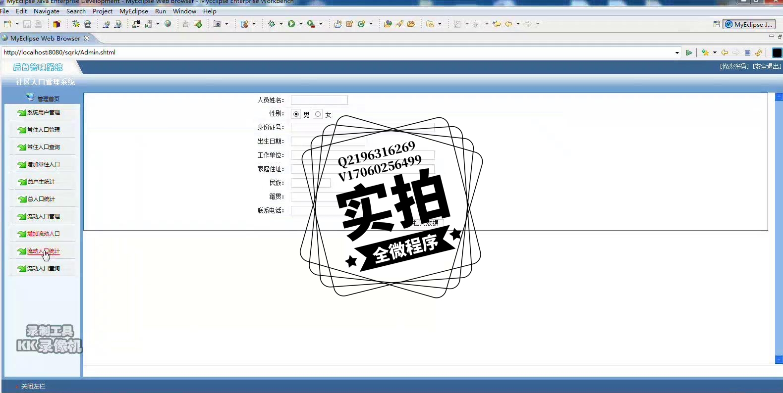Click the browser Go green arrow
Image resolution: width=783 pixels, height=393 pixels.
(689, 52)
